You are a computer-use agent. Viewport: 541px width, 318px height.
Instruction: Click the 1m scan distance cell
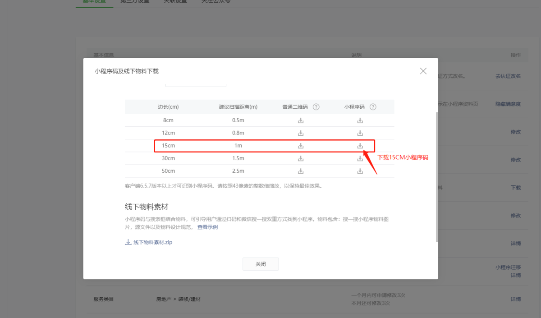(238, 146)
